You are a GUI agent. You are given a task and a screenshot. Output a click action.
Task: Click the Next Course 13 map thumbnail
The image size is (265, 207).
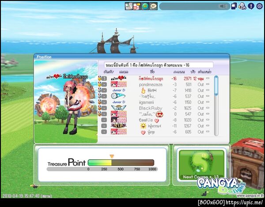coord(201,165)
